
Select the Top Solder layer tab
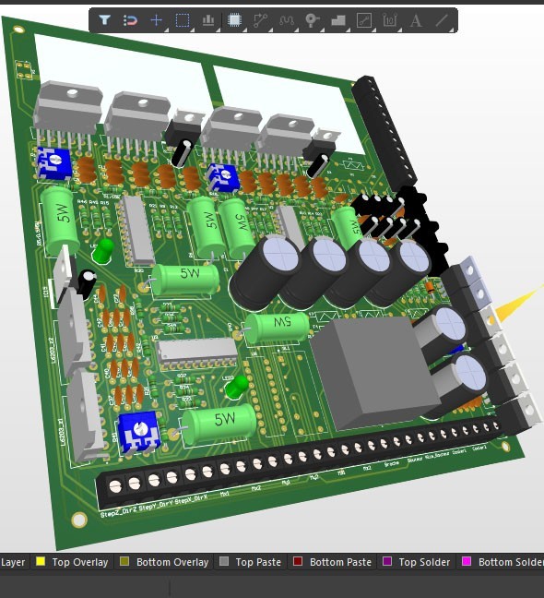point(417,562)
